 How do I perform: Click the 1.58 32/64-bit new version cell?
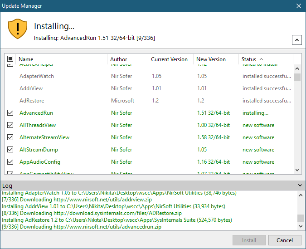tap(214, 137)
